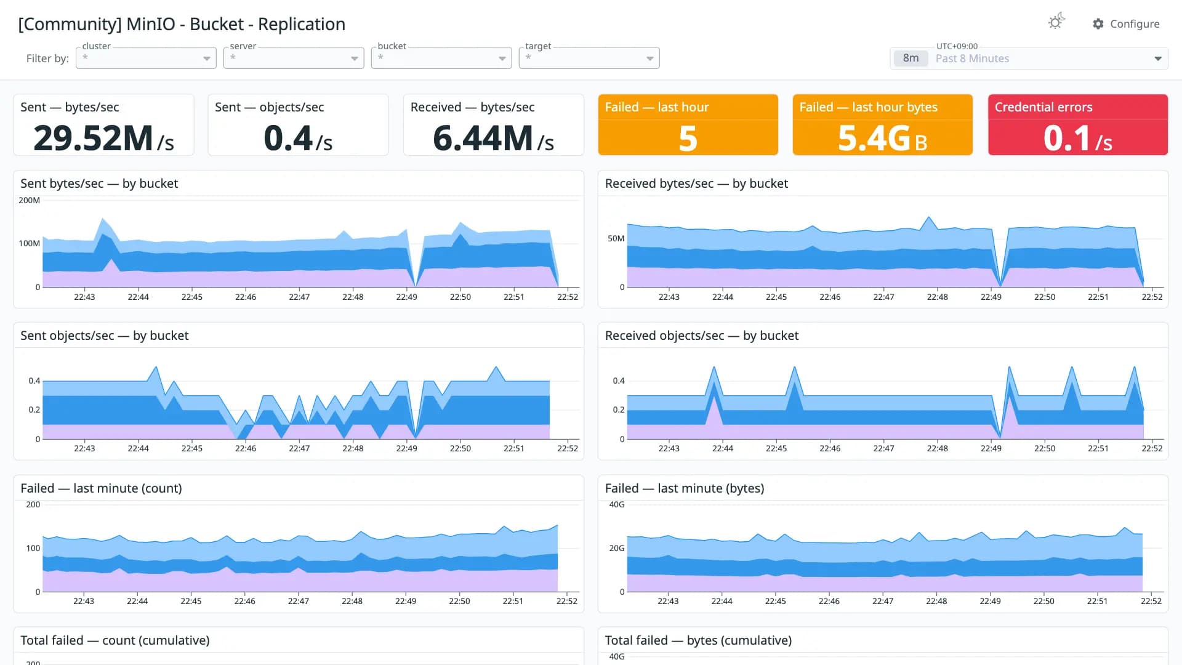
Task: Click the Failed last hour bytes panel
Action: tap(883, 125)
